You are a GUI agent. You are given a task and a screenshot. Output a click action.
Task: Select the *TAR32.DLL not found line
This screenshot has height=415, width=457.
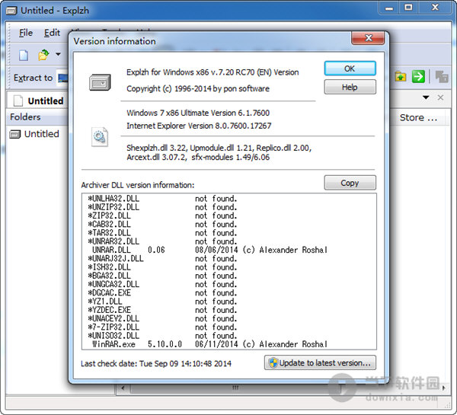[x=163, y=233]
